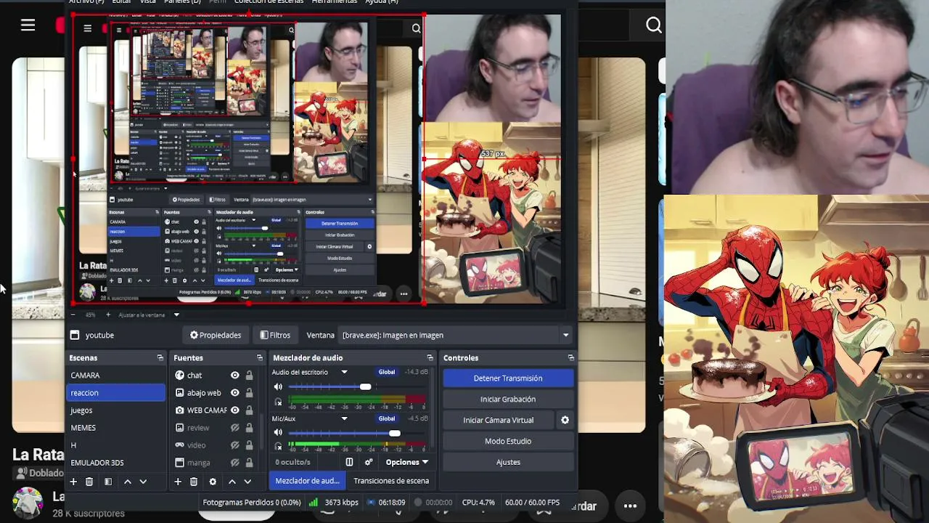
Task: Open the Paneles menu
Action: coord(181,2)
